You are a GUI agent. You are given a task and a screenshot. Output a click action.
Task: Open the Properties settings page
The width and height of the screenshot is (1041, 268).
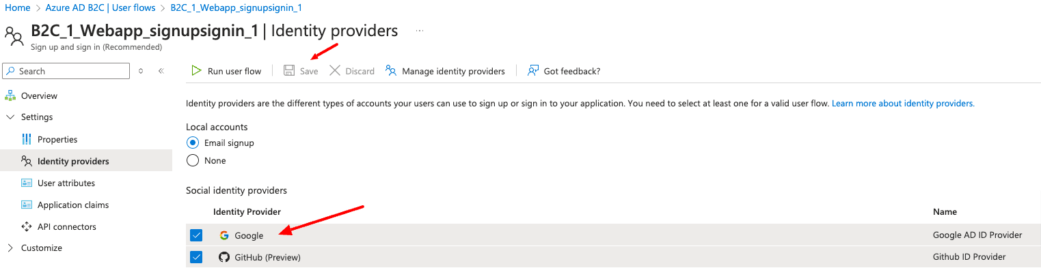[57, 139]
